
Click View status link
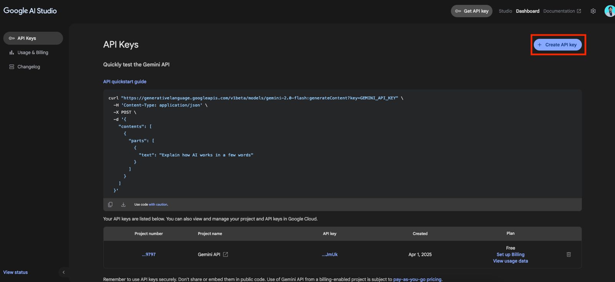(15, 272)
